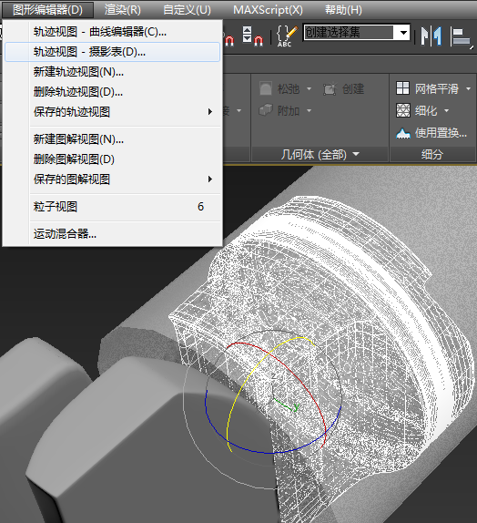Expand the 几何体 (全部) panel dropdown
The width and height of the screenshot is (477, 523).
pyautogui.click(x=356, y=154)
